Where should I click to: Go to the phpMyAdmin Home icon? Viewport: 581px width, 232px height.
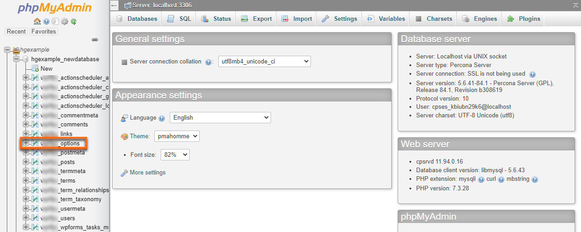37,21
